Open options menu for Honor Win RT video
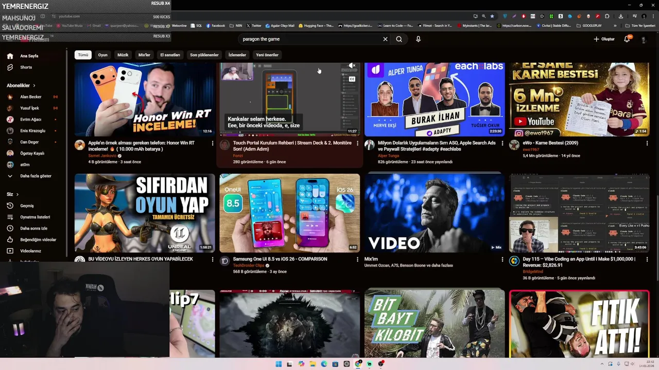 click(212, 143)
